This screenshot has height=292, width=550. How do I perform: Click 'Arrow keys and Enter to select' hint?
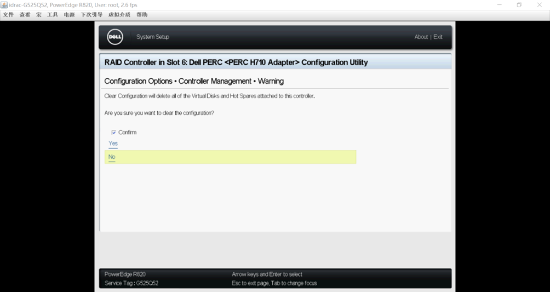(x=267, y=274)
